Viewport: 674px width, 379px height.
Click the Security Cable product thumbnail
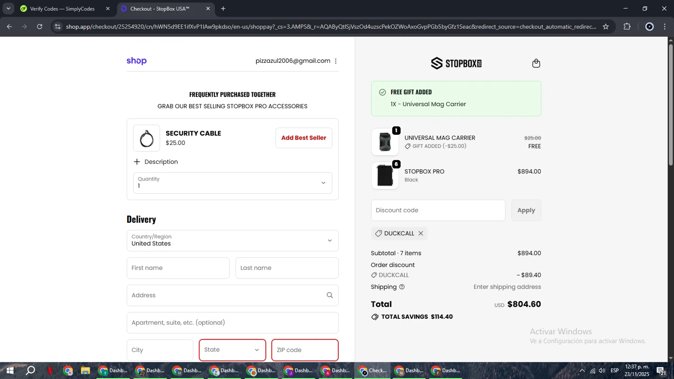click(146, 138)
